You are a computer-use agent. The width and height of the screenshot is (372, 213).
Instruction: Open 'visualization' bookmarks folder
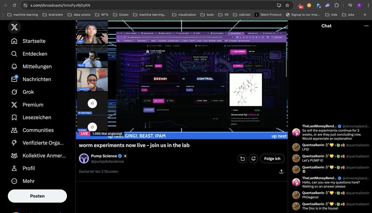[184, 15]
